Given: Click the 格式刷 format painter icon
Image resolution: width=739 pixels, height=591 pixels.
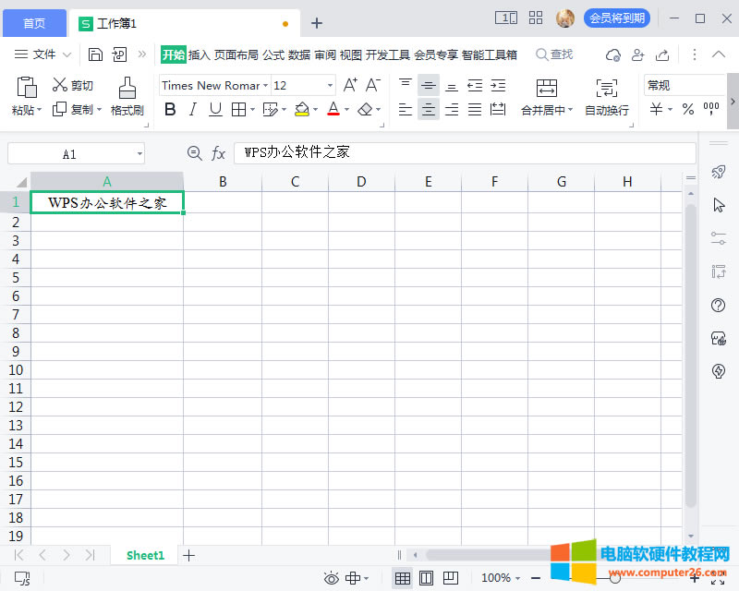Looking at the screenshot, I should (127, 95).
